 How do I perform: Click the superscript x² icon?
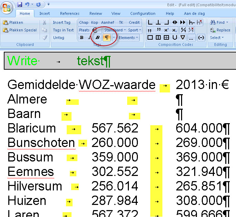[166, 30]
